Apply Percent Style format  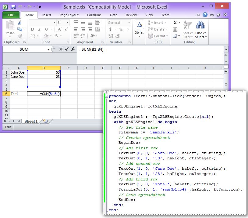121,29
